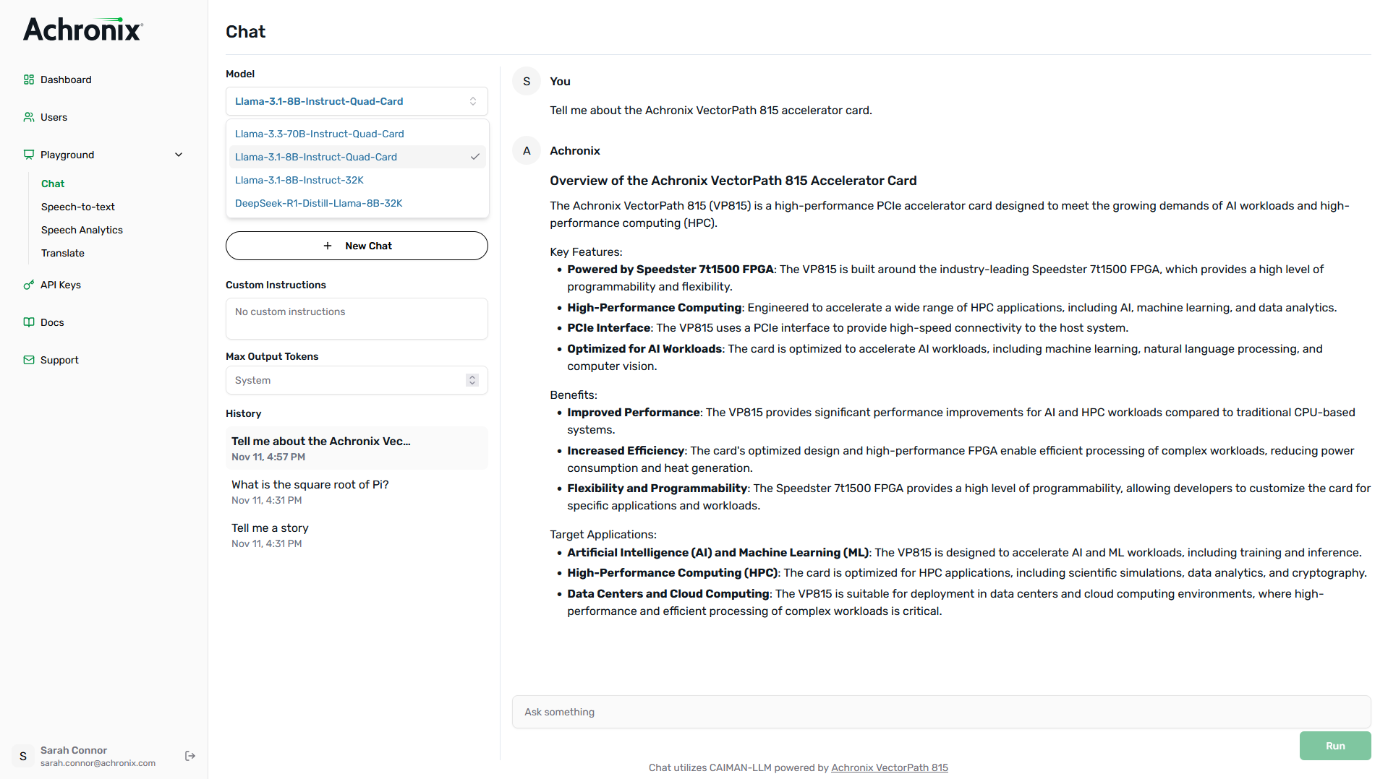Image resolution: width=1388 pixels, height=779 pixels.
Task: Follow the Achronix VectorPath 815 footer link
Action: click(889, 767)
